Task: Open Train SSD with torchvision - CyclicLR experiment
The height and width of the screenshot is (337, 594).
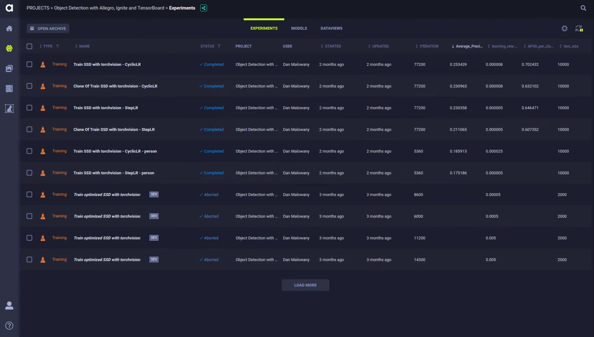Action: coord(107,65)
